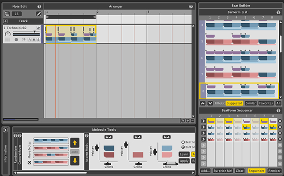
Task: Remove second BeatForm Sequencer row with X
Action: (x=280, y=127)
